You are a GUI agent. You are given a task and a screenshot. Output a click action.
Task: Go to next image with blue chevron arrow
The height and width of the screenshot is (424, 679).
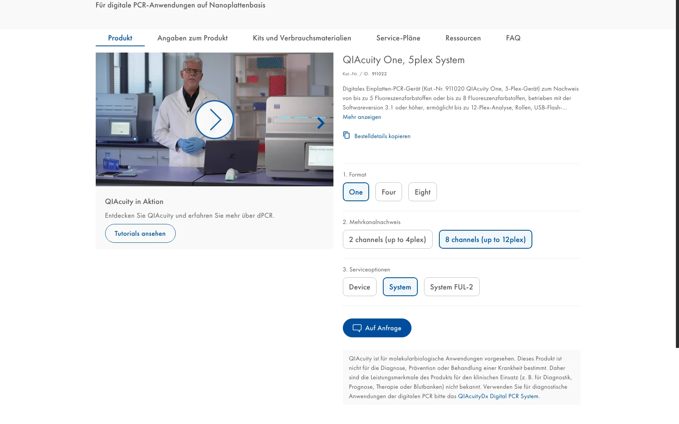pos(321,123)
